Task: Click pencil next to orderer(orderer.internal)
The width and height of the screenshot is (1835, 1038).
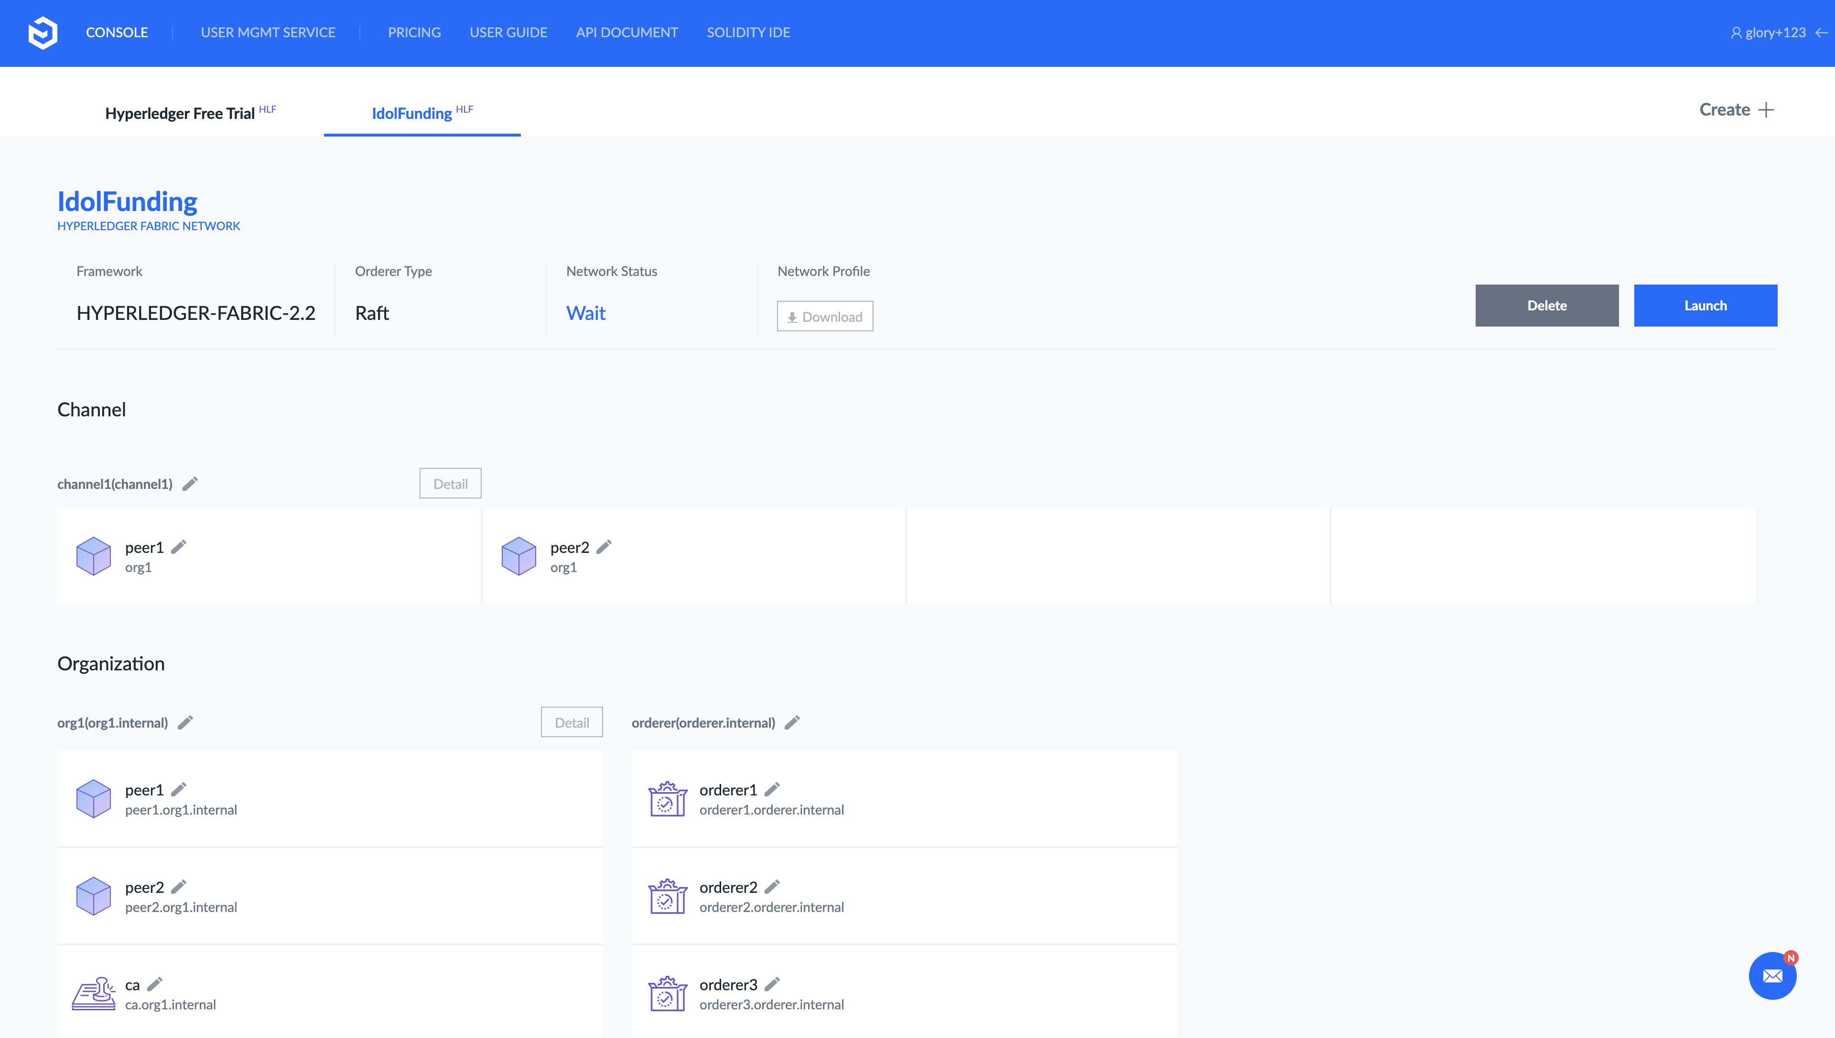Action: pos(792,723)
